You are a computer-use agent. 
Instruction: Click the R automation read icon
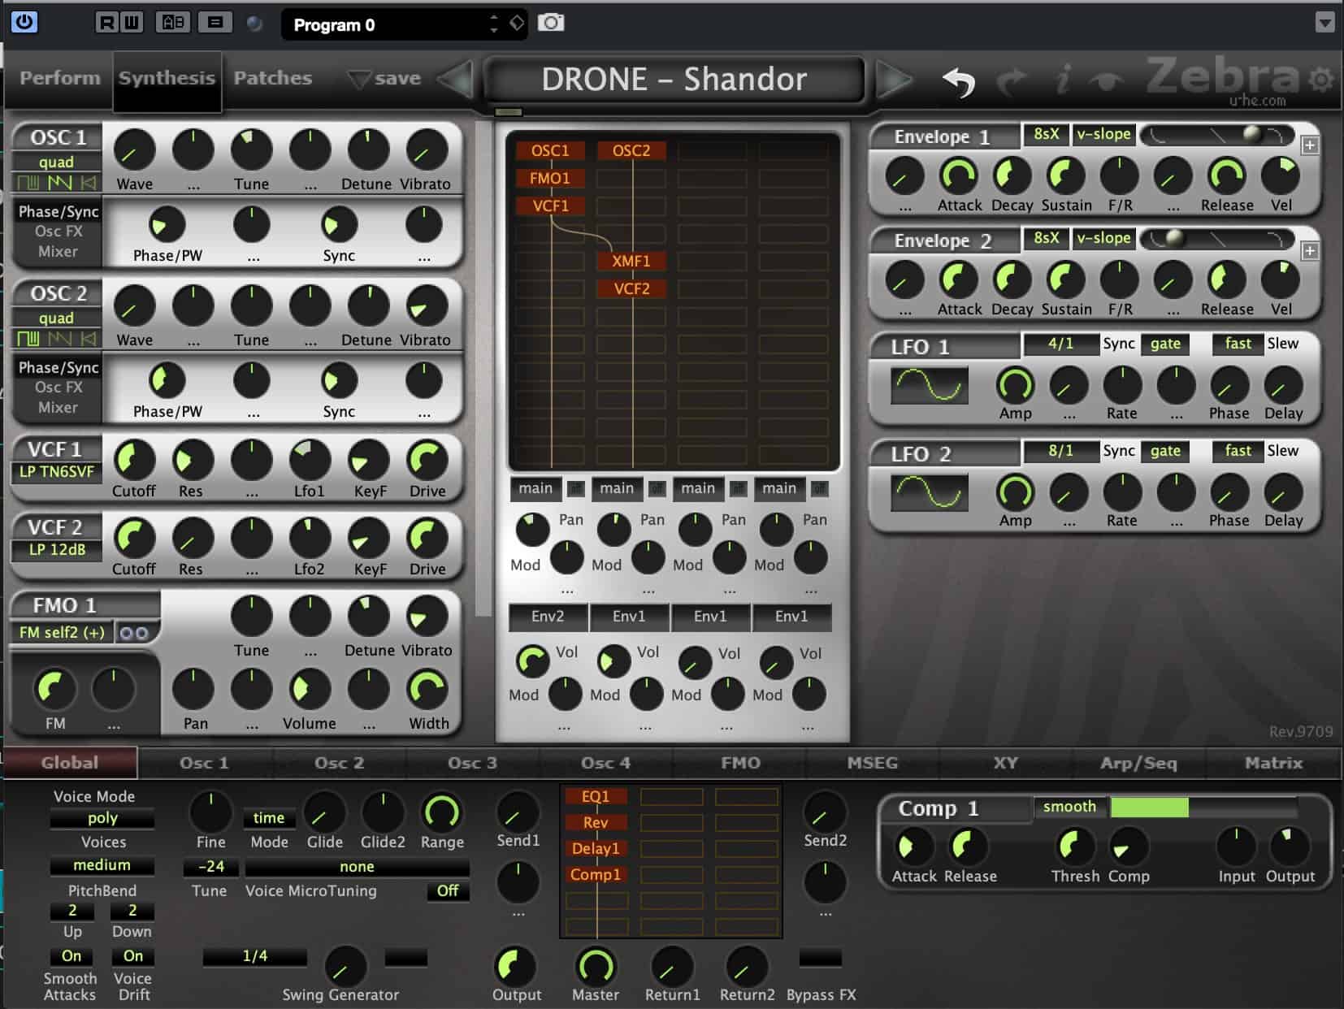[x=106, y=23]
